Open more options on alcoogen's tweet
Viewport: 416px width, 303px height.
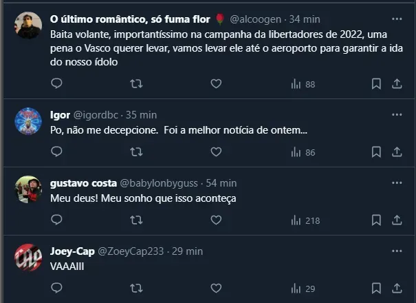[397, 19]
